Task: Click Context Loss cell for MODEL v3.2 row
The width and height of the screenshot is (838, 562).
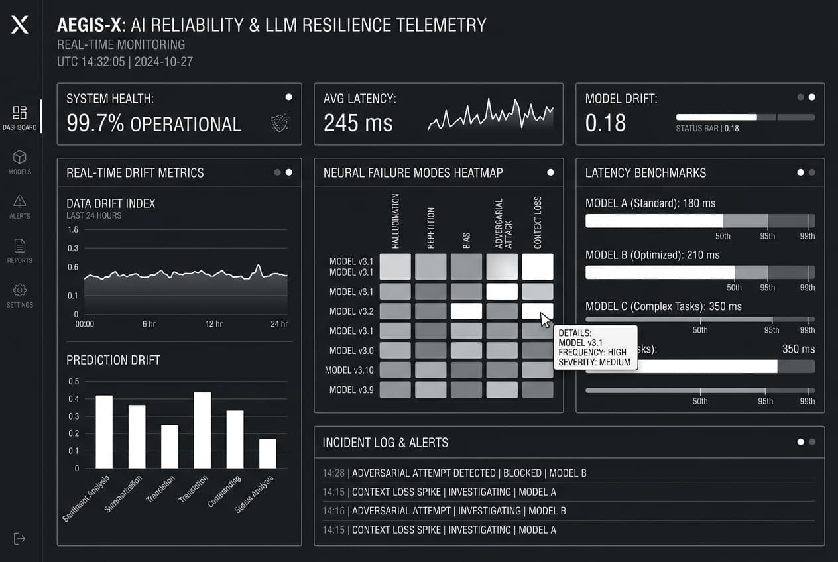Action: (x=537, y=311)
